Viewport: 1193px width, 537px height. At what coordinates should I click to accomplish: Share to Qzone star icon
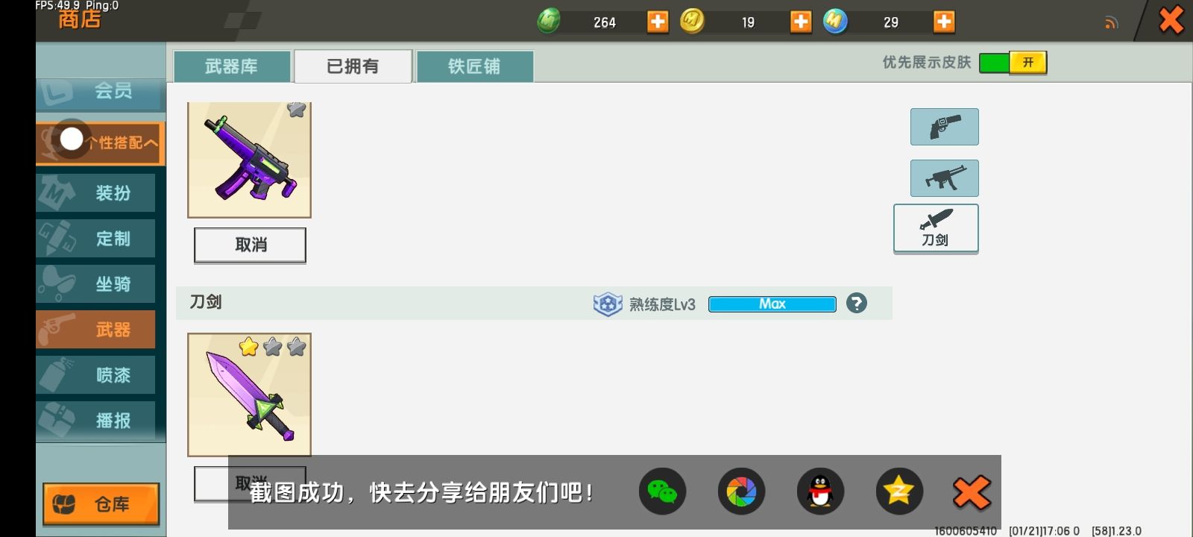pyautogui.click(x=899, y=492)
